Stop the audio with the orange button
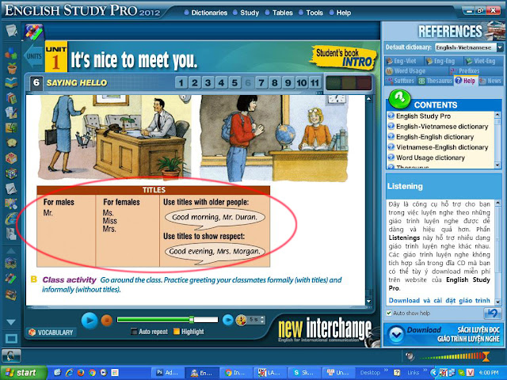The width and height of the screenshot is (507, 380). pyautogui.click(x=106, y=321)
